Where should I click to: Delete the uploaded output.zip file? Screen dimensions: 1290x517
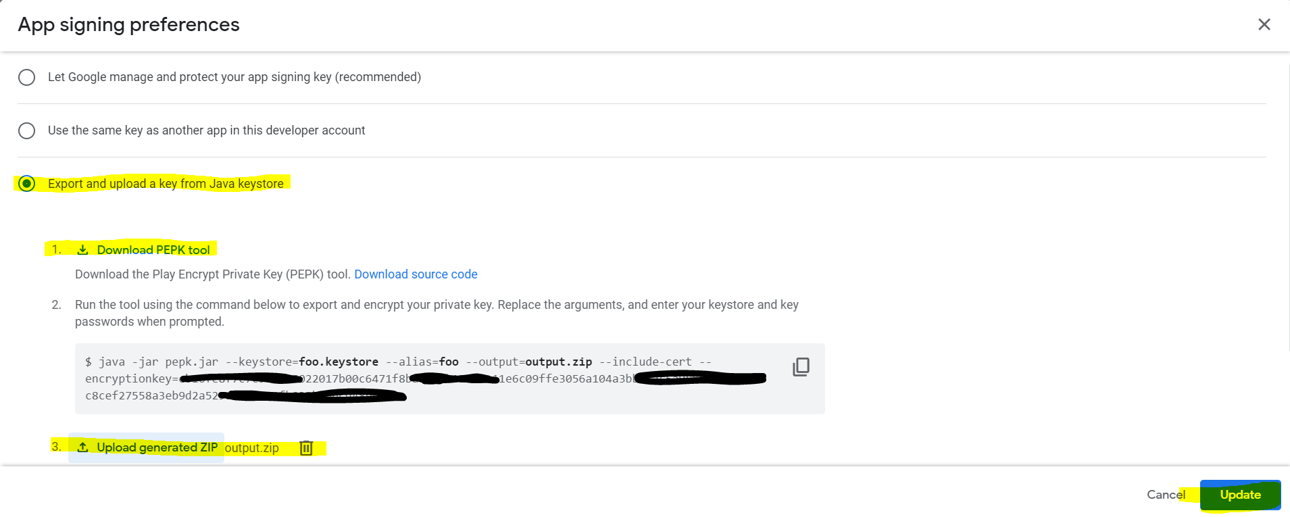(x=306, y=447)
